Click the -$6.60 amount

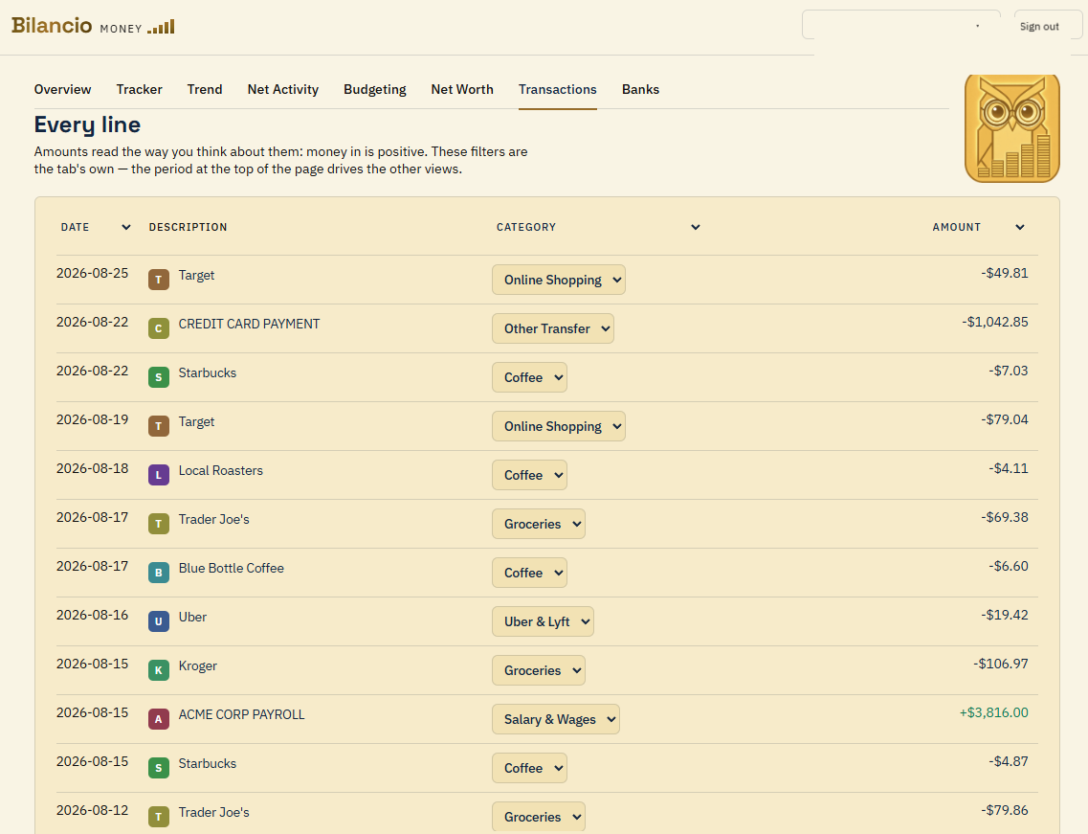point(1009,566)
